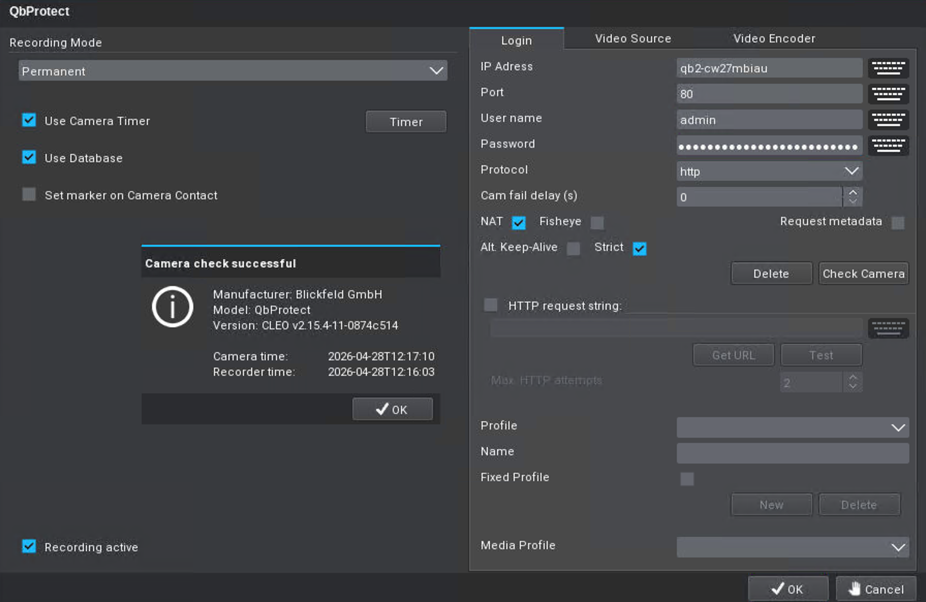Switch to the Video Encoder tab
926x602 pixels.
click(x=774, y=39)
